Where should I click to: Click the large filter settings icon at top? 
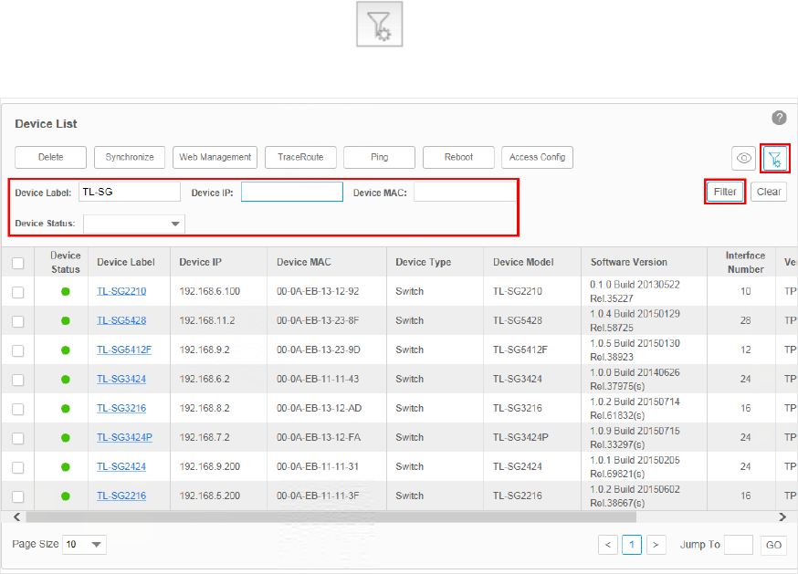point(379,24)
